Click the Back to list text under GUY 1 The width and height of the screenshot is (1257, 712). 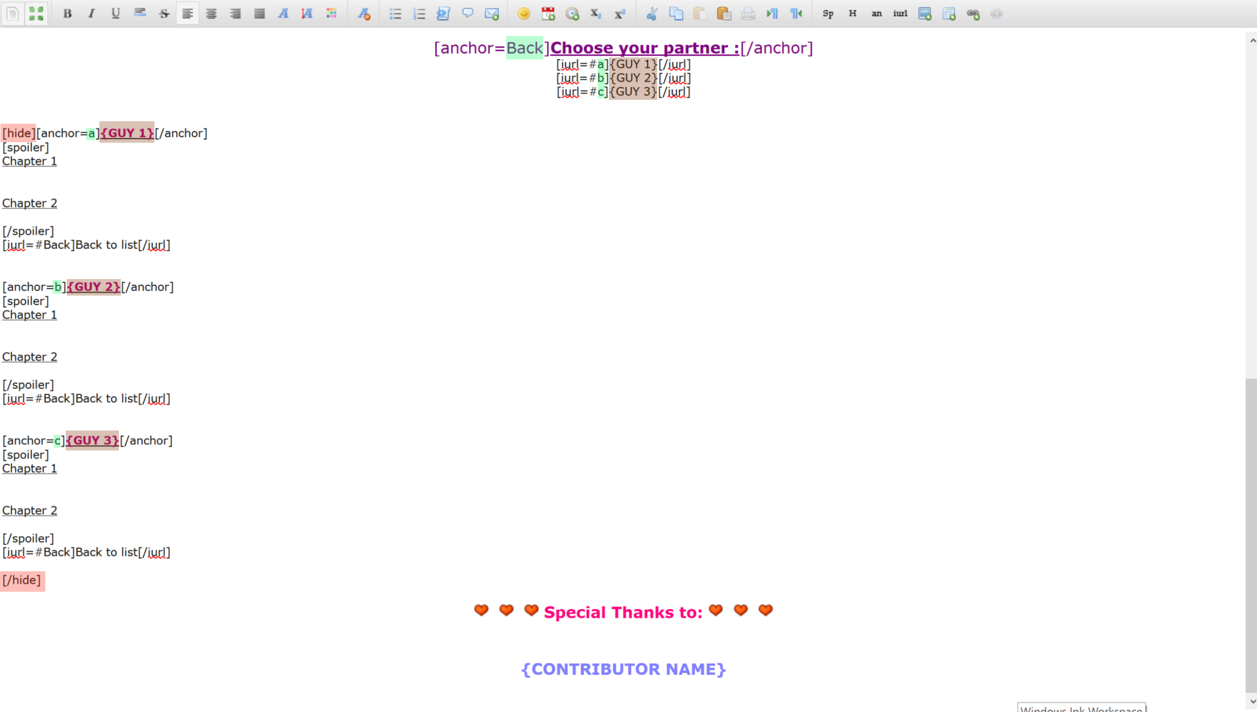[106, 244]
